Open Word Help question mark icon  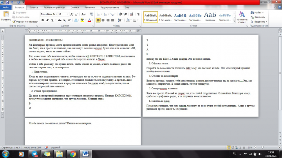tap(280, 7)
